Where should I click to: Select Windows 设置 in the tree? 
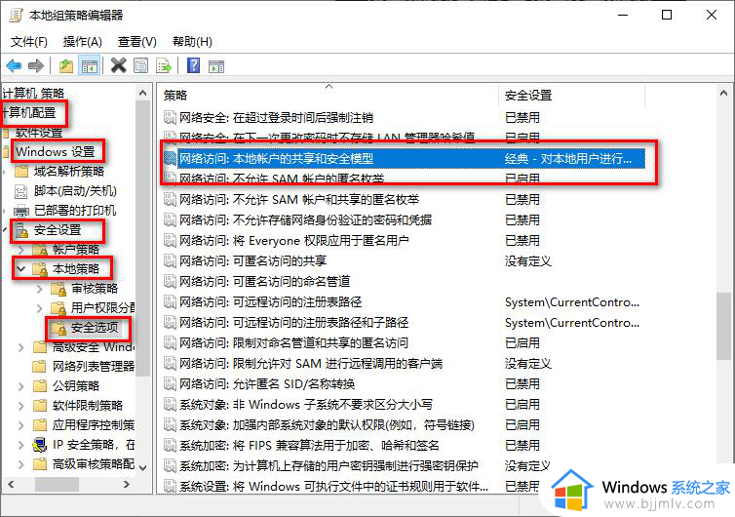click(56, 152)
